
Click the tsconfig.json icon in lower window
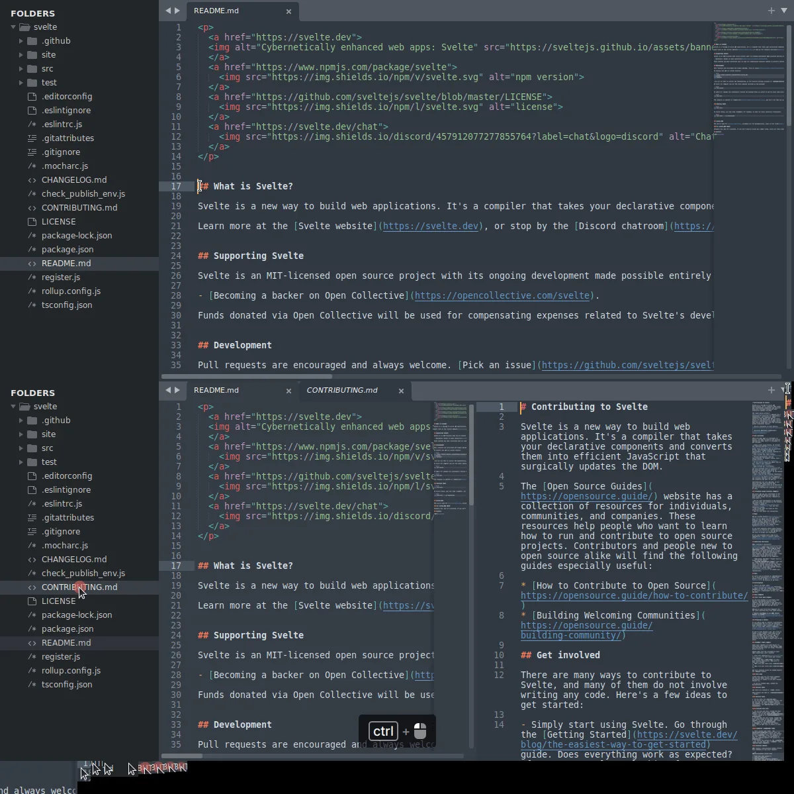(x=32, y=685)
